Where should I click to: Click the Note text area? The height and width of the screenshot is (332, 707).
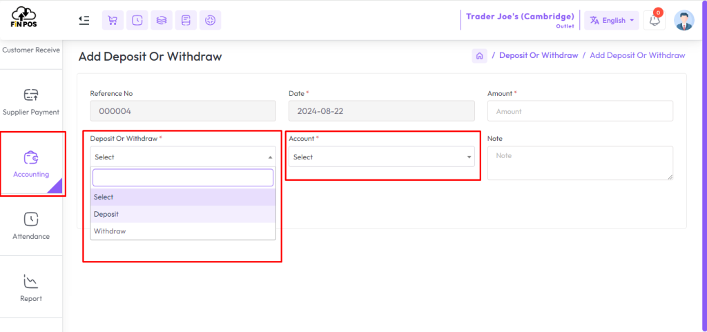pos(580,163)
